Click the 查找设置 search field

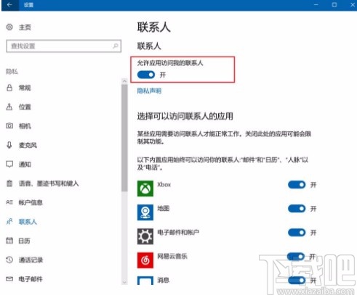pos(64,46)
